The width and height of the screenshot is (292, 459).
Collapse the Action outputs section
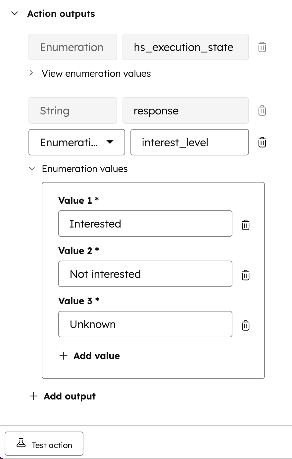14,14
